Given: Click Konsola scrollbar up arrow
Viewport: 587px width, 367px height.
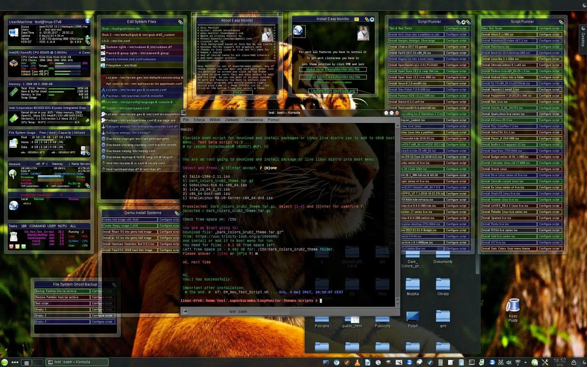Looking at the screenshot, I should click(x=397, y=126).
